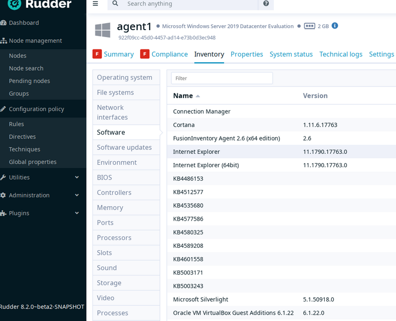Expand the Administration menu chevron

(77, 195)
